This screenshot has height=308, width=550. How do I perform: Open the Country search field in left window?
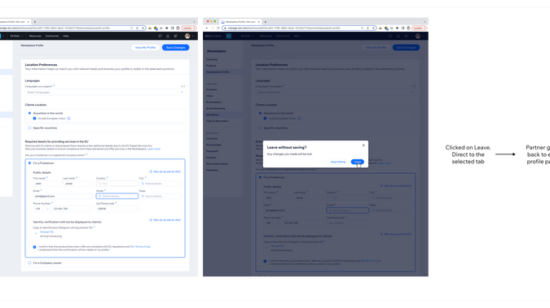click(117, 184)
